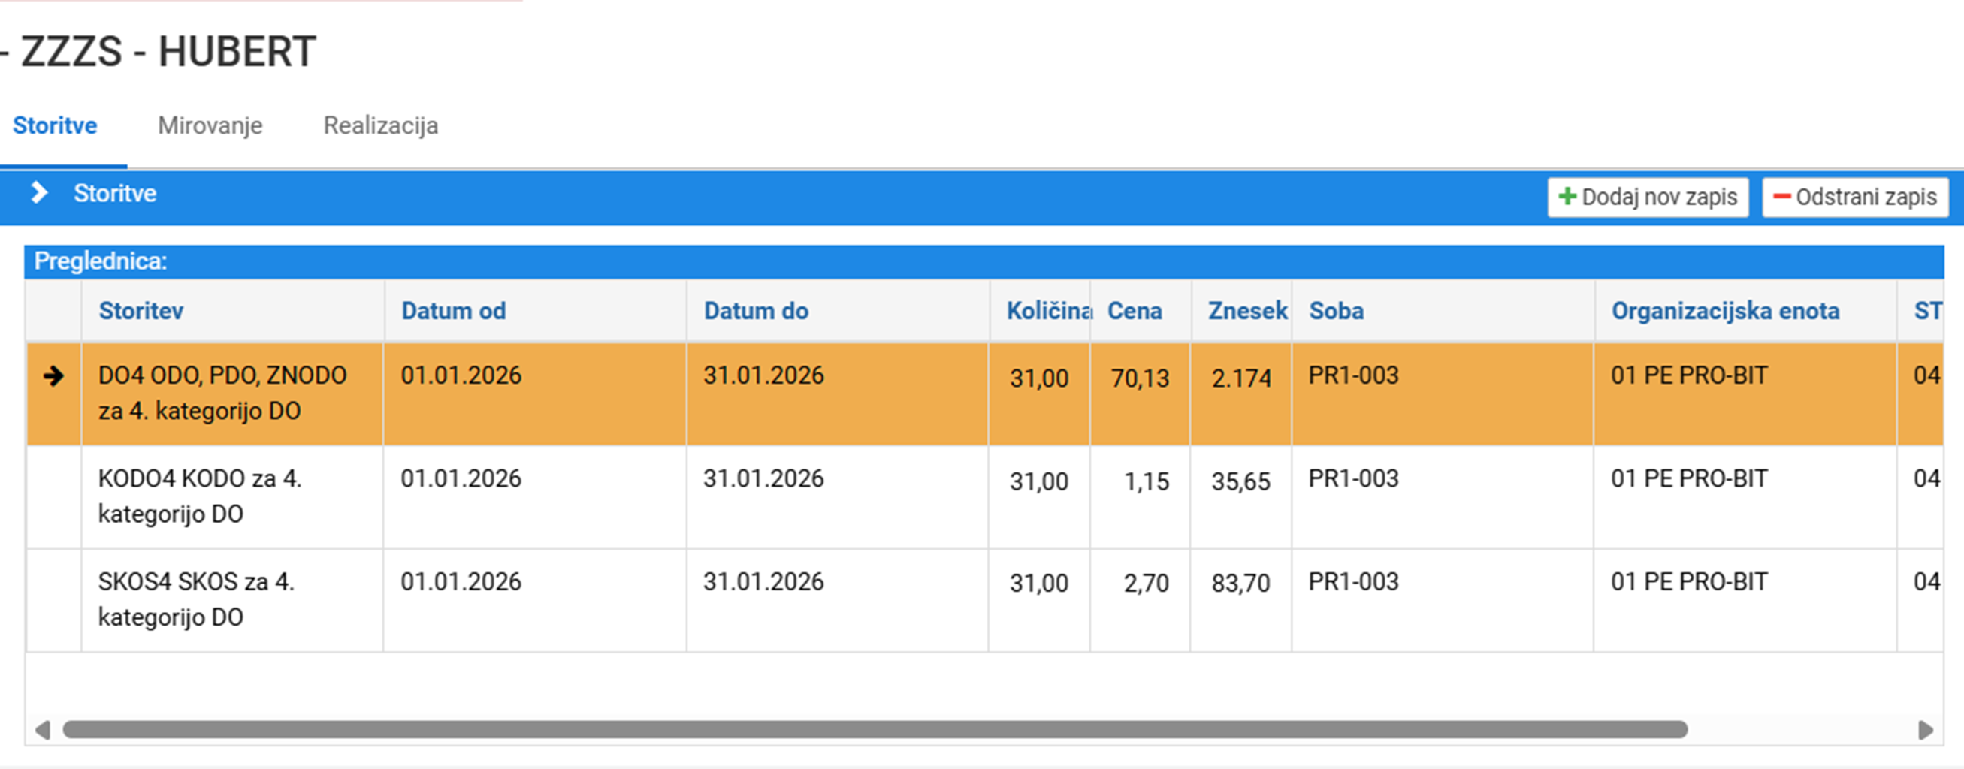Click the Soba column header

point(1337,311)
